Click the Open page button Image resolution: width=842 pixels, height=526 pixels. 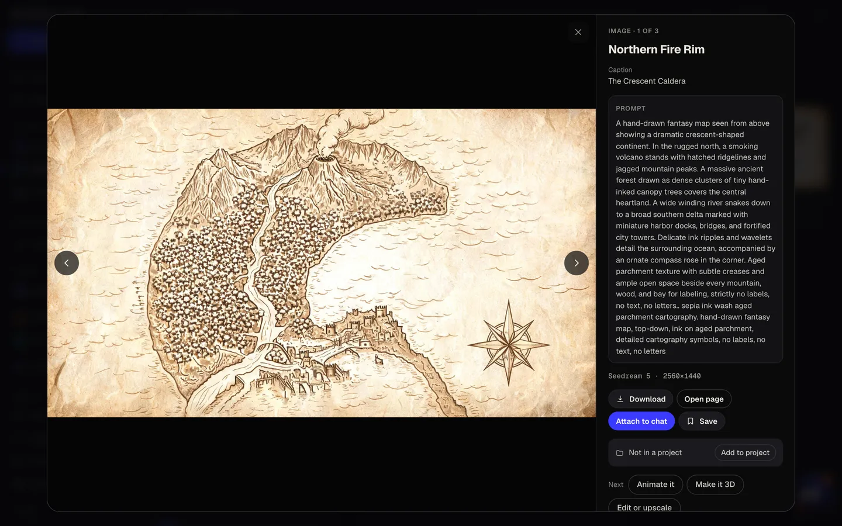tap(704, 399)
